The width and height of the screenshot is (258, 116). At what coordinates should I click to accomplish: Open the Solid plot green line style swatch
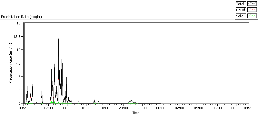tap(252, 16)
